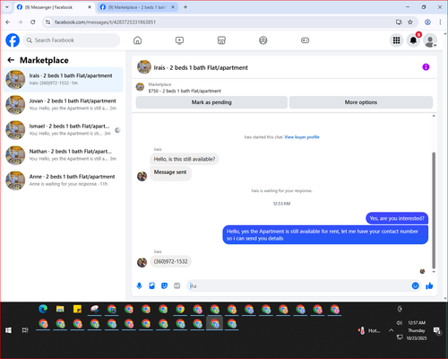Open Task View on the taskbar
Screen dimensions: 448x359
pos(25,330)
